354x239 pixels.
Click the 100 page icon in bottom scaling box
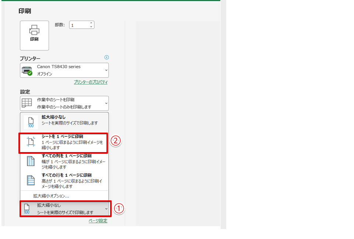click(x=27, y=209)
